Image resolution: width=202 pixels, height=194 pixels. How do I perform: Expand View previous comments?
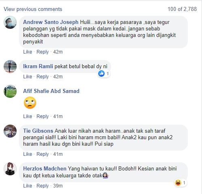click(33, 9)
